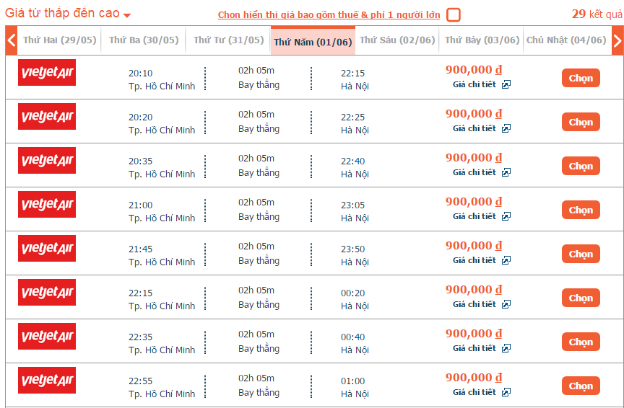Choose the 20:20 flight with Chọn button

click(x=581, y=122)
